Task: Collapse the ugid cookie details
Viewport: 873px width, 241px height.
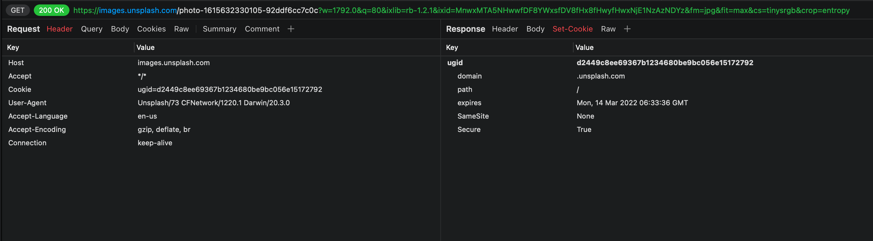Action: click(x=455, y=63)
